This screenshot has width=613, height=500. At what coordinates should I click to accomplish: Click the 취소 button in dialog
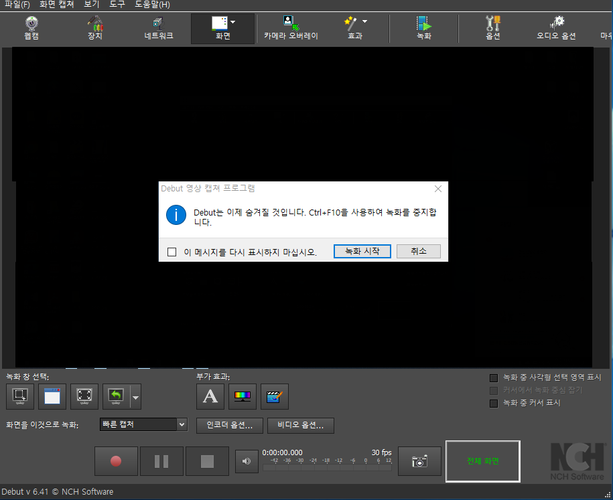[x=419, y=251]
